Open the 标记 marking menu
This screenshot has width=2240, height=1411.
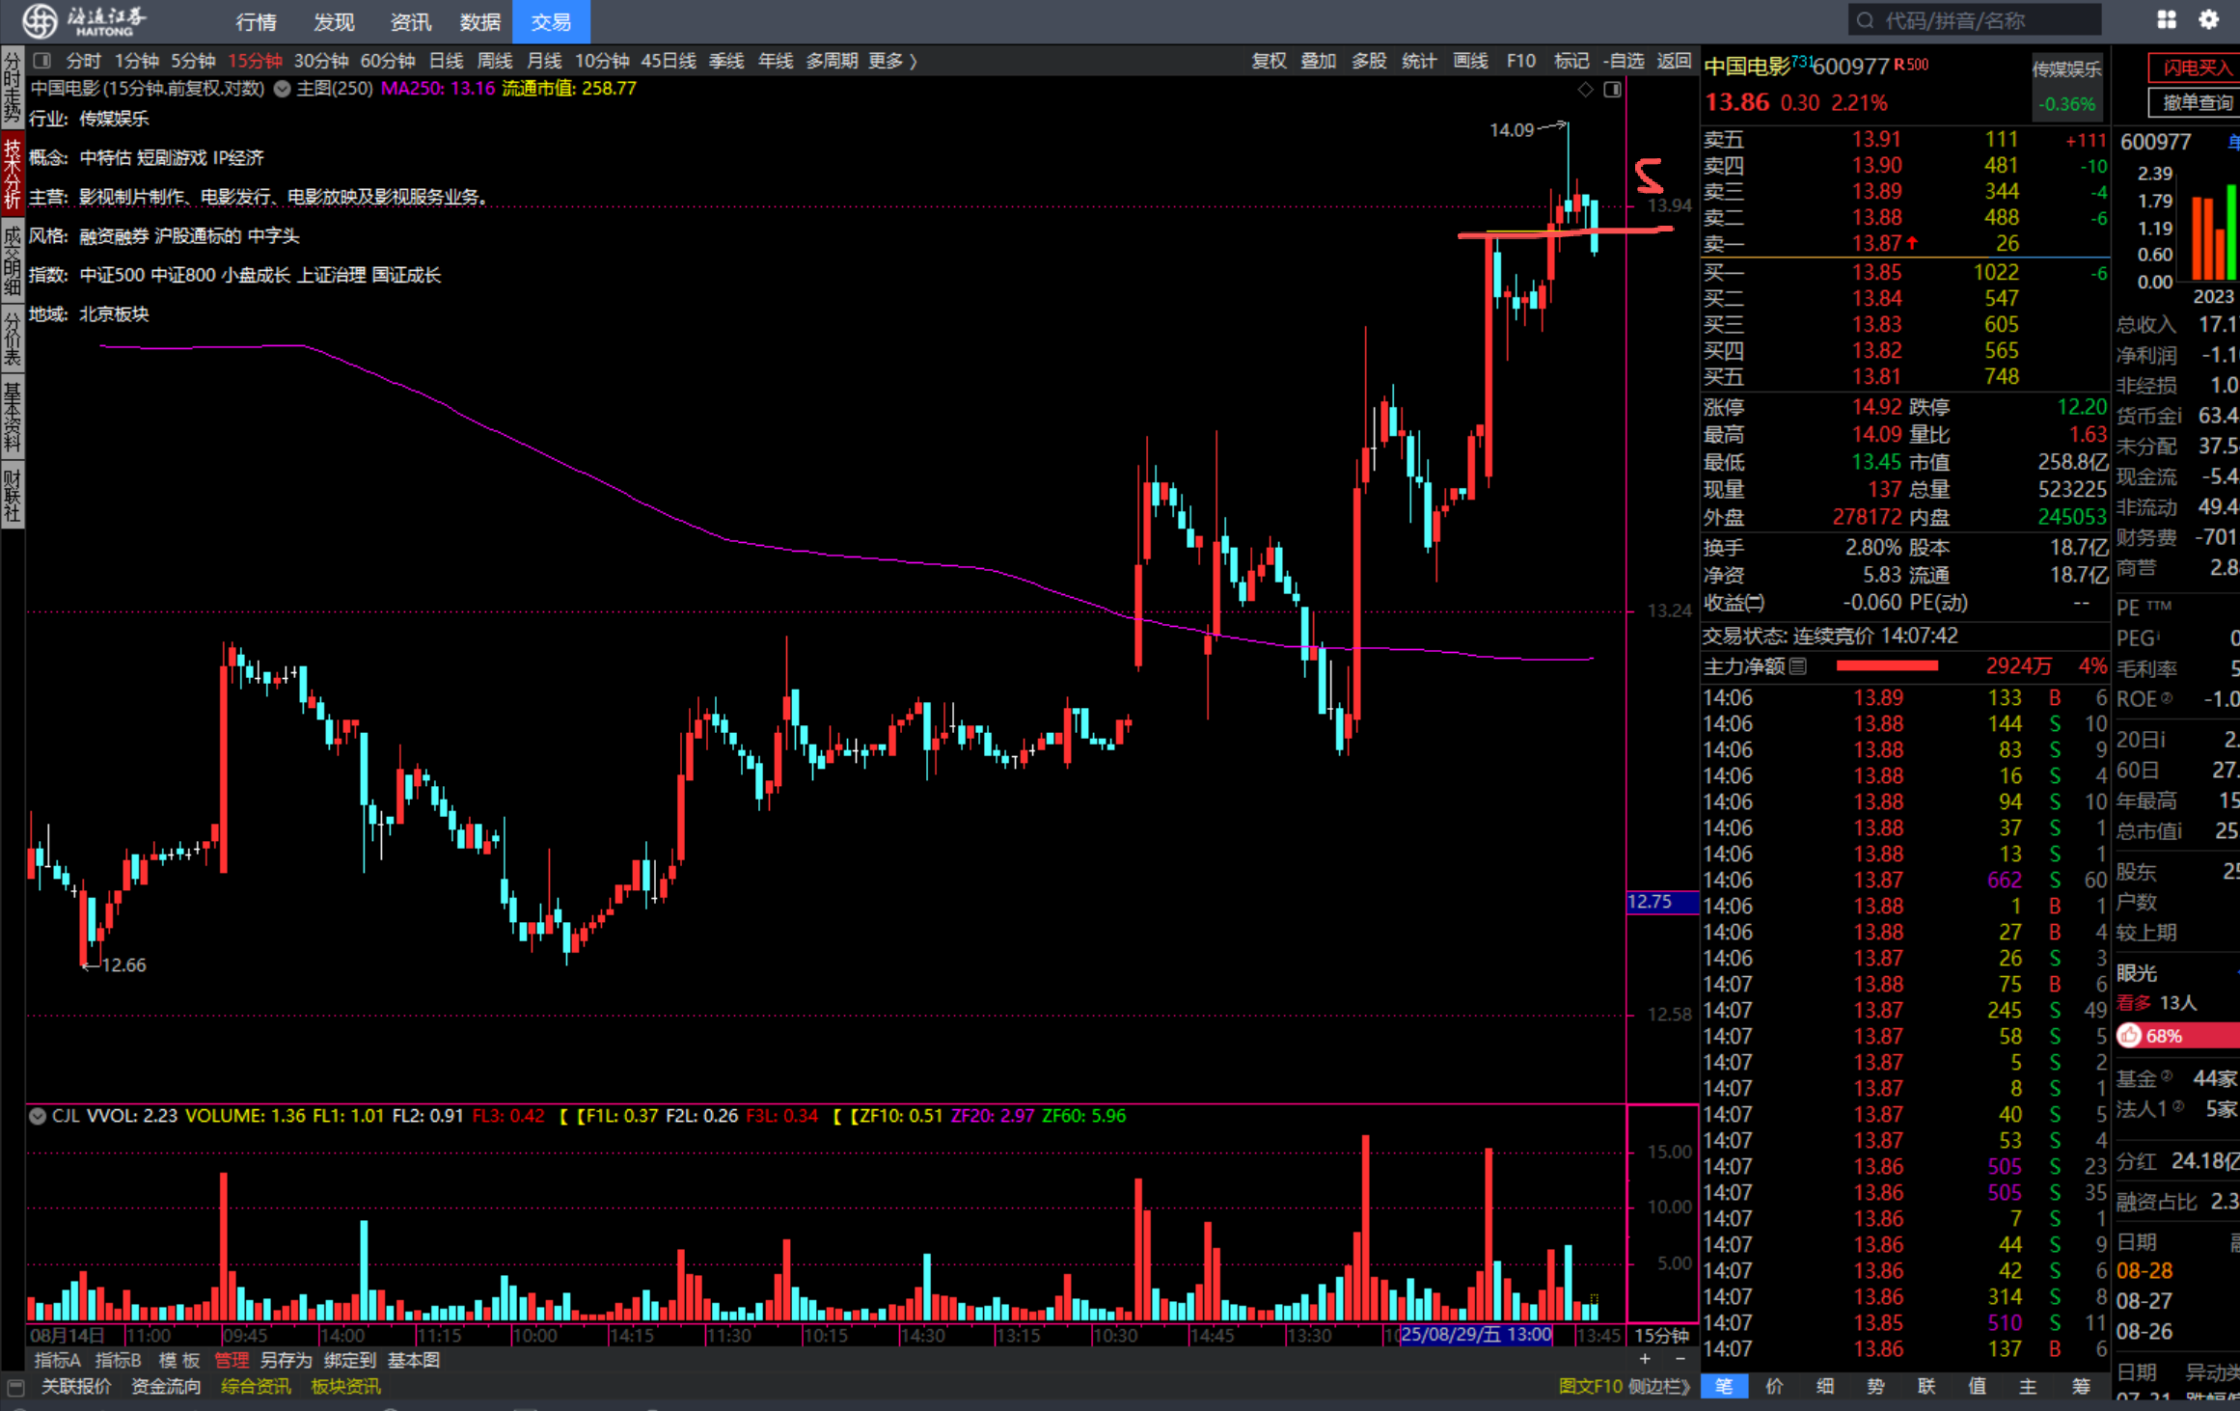point(1571,61)
